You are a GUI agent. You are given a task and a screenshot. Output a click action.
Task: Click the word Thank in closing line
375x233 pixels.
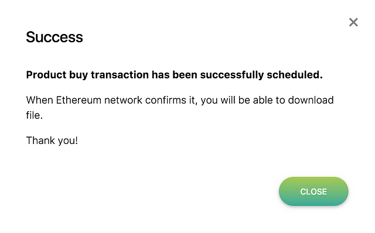pyautogui.click(x=40, y=141)
